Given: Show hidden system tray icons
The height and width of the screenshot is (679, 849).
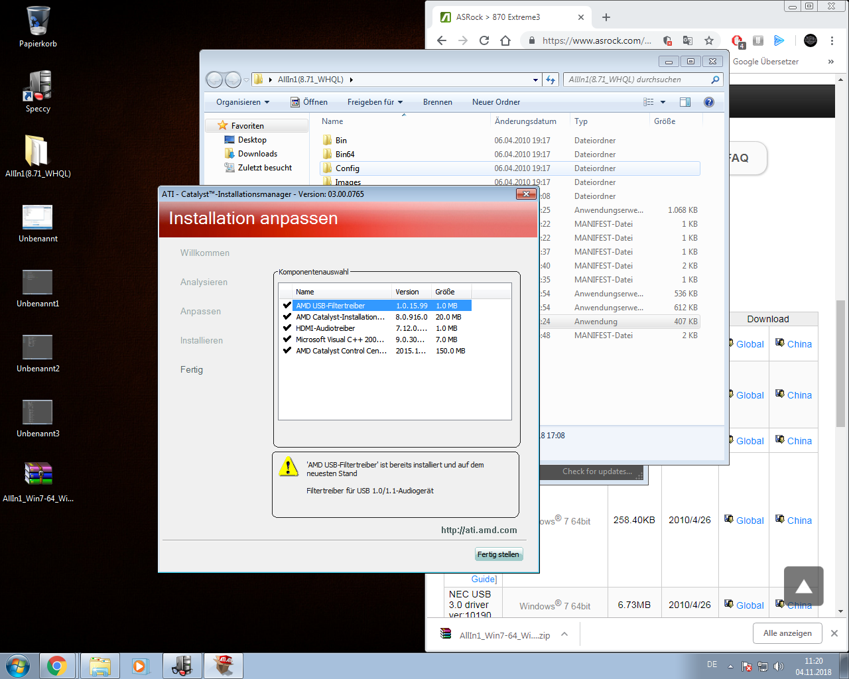Looking at the screenshot, I should [730, 666].
